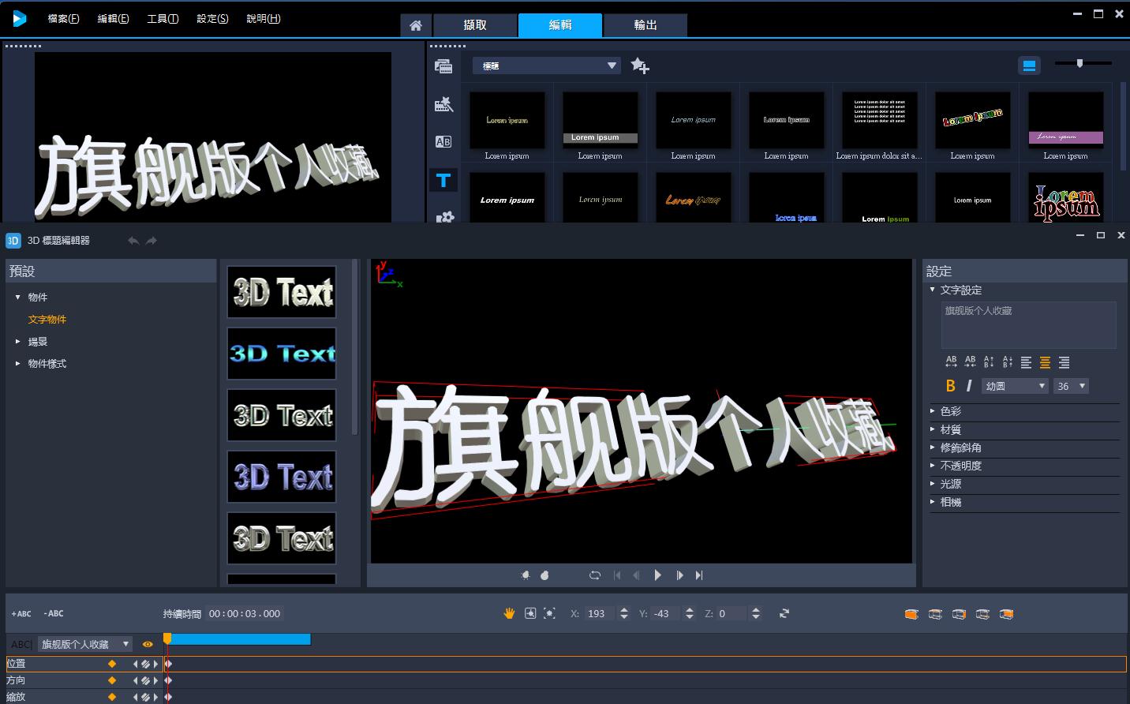1130x704 pixels.
Task: Click the loop playback icon under preview
Action: [x=595, y=575]
